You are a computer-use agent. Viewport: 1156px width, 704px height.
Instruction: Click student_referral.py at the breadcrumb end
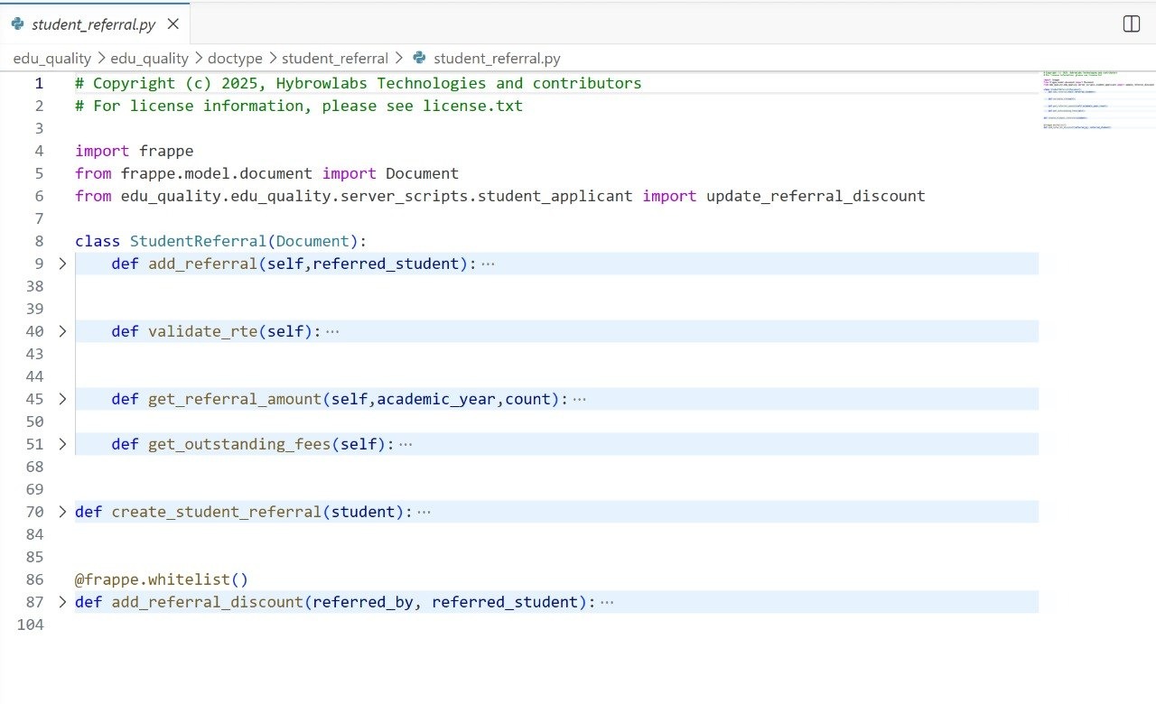click(499, 57)
